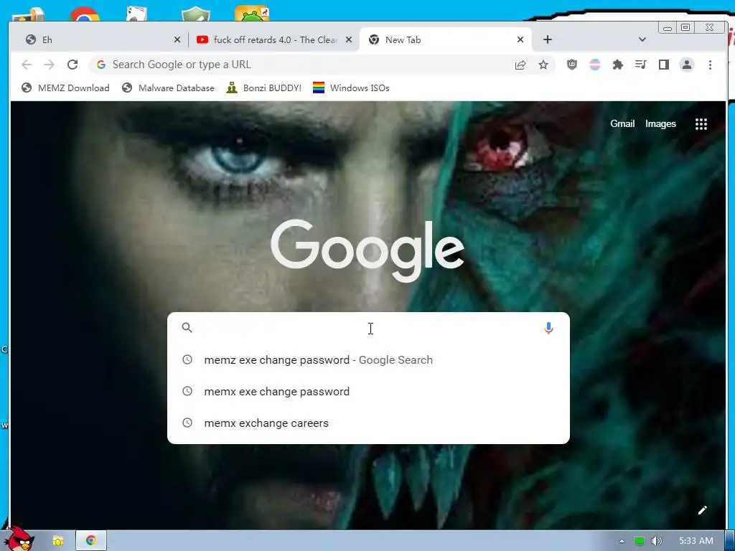Open the Malware Database bookmark
Image resolution: width=735 pixels, height=551 pixels.
[168, 88]
